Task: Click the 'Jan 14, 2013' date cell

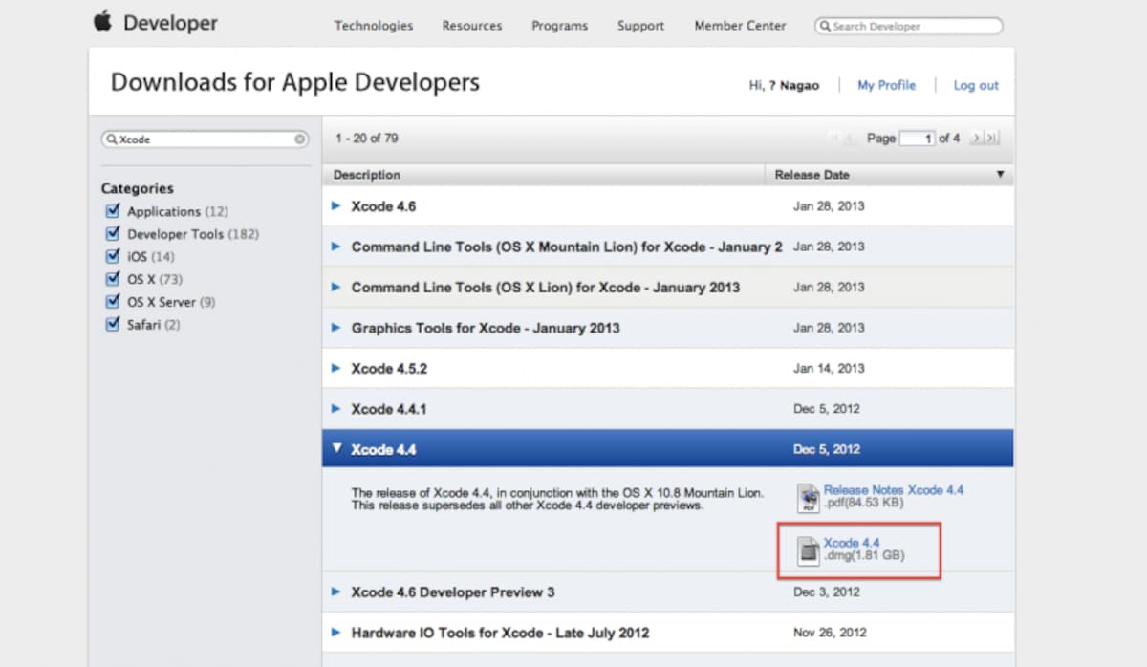Action: (829, 368)
